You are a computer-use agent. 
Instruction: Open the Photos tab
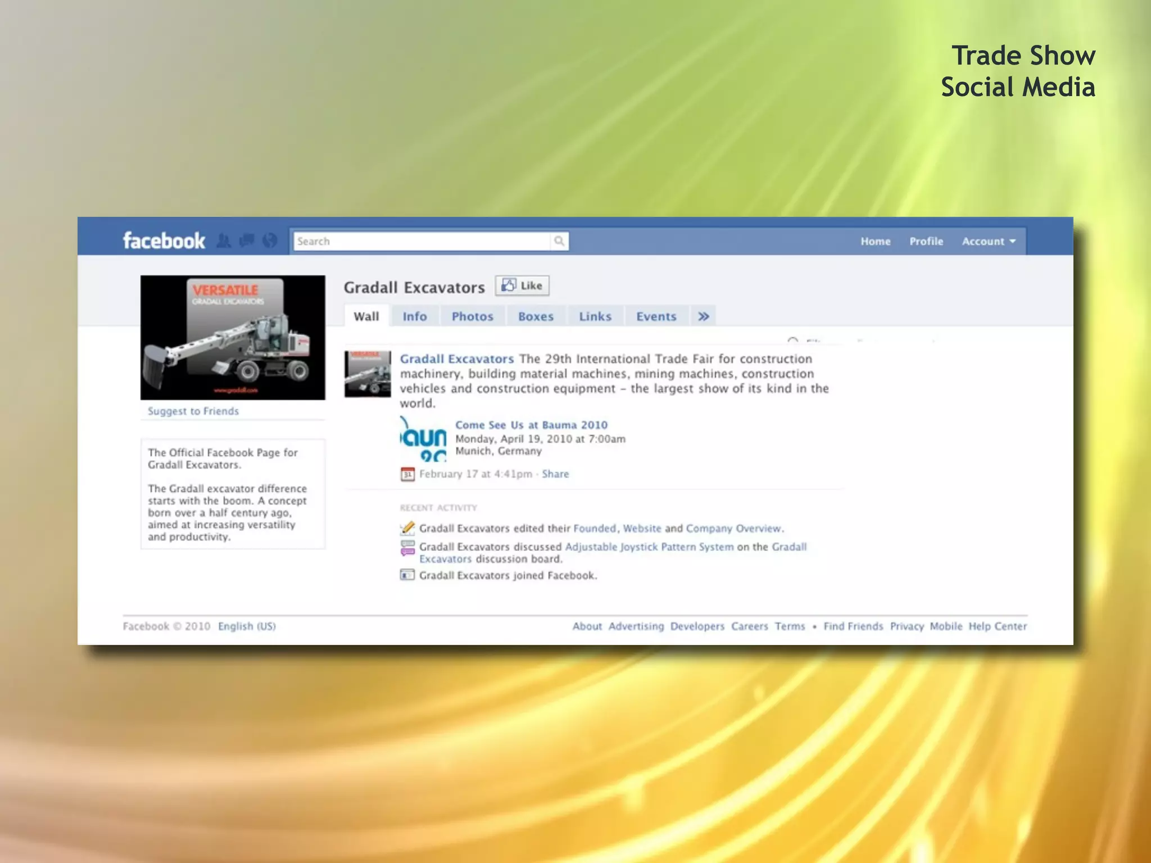tap(473, 316)
